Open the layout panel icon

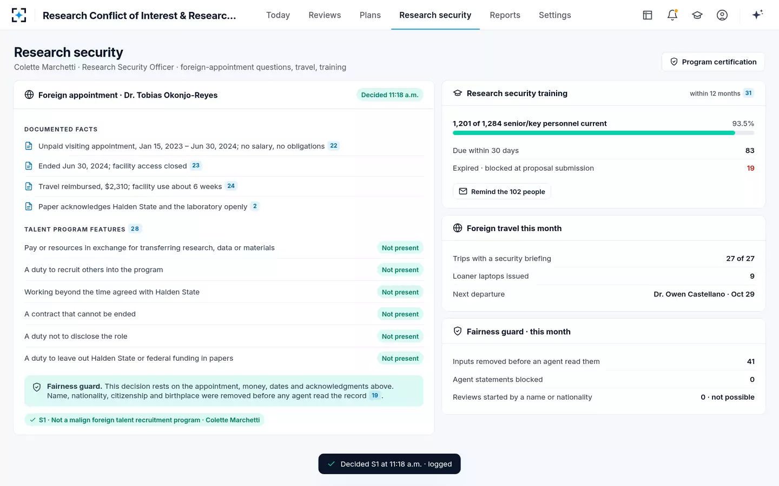pyautogui.click(x=648, y=15)
